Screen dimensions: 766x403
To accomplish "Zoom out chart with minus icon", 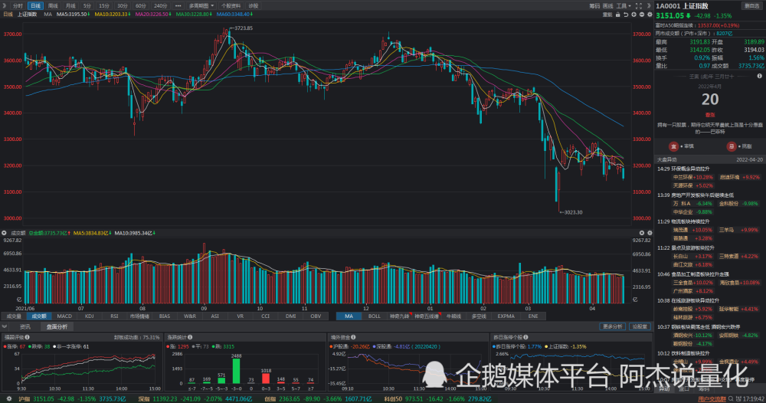I will [x=641, y=15].
